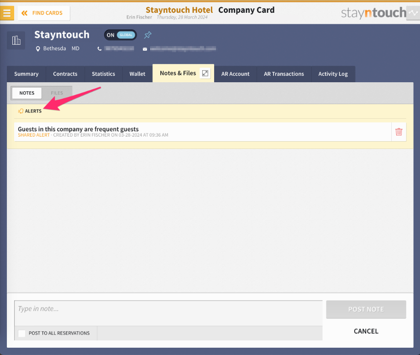Select the Notes & Files tab
420x355 pixels.
click(x=178, y=73)
